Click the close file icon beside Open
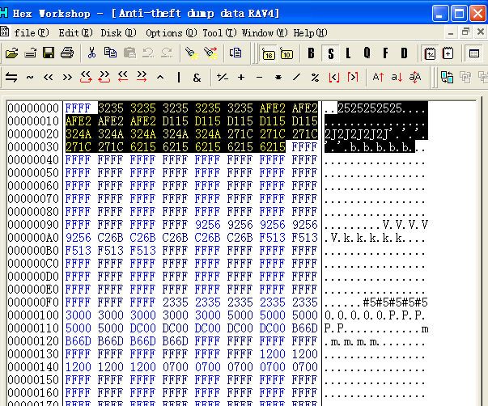The image size is (488, 406). [30, 53]
